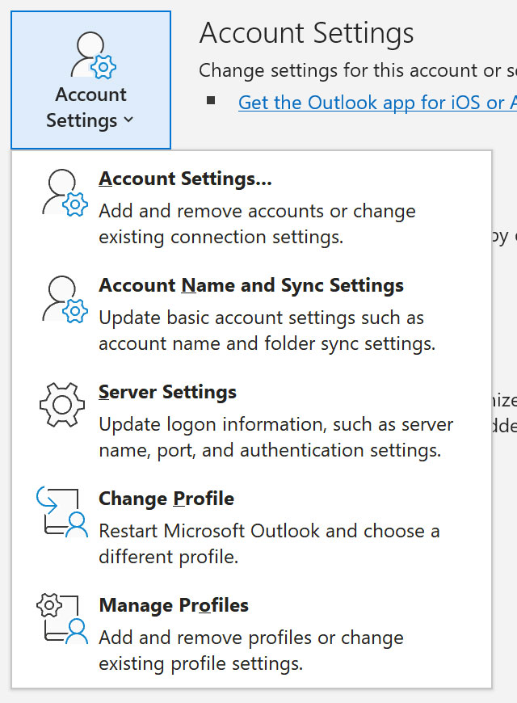Click 'Change settings for this account' text
Viewport: 517px width, 703px height.
(x=358, y=70)
